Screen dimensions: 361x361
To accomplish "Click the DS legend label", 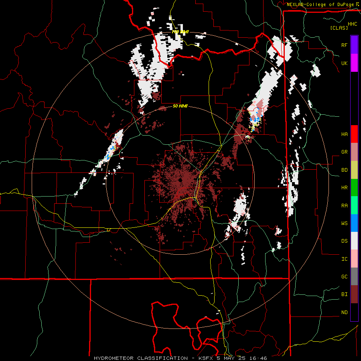I will [344, 241].
